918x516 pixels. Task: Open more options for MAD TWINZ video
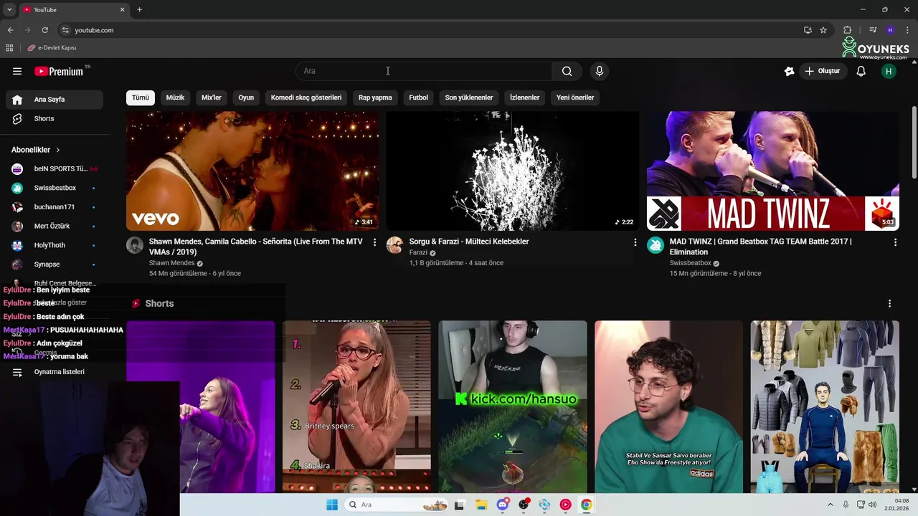pos(895,242)
